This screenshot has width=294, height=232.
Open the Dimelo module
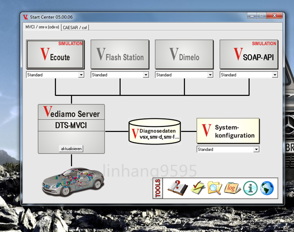(x=184, y=55)
